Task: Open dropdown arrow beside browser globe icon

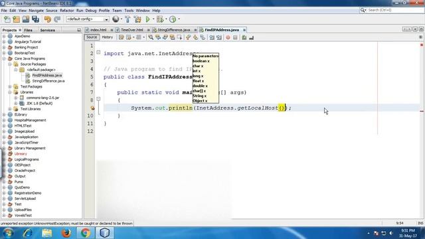Action: (x=121, y=19)
